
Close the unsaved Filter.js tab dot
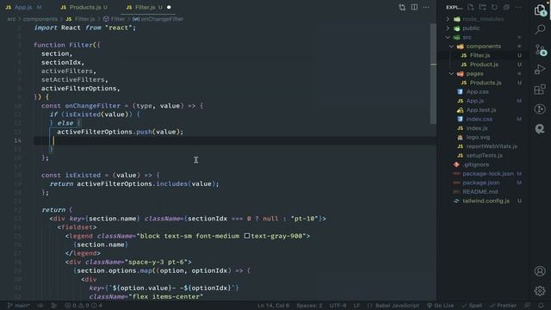point(169,7)
